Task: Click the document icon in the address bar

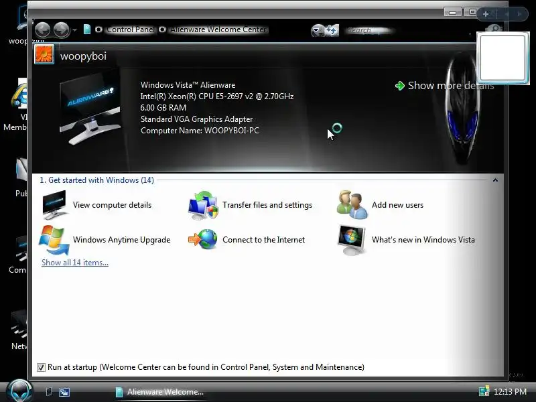Action: pos(87,29)
